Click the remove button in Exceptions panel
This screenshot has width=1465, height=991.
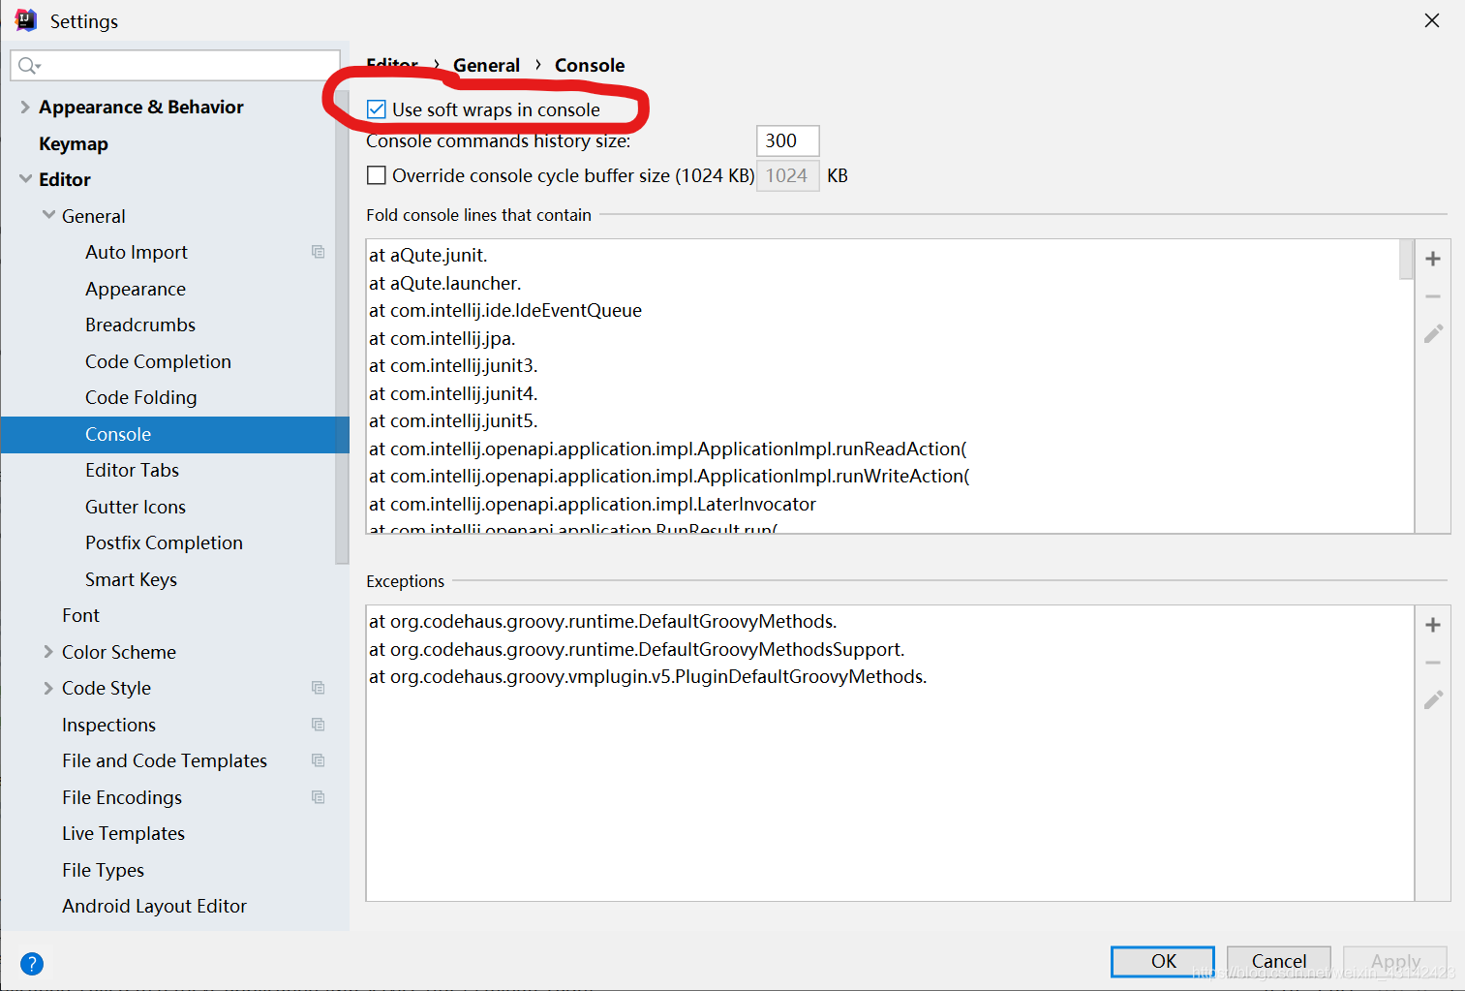(x=1433, y=663)
